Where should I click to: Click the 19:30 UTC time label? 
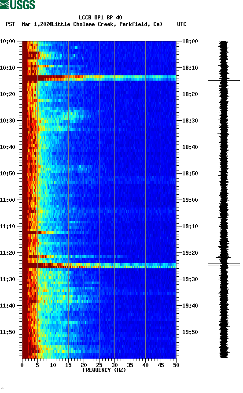pyautogui.click(x=190, y=279)
